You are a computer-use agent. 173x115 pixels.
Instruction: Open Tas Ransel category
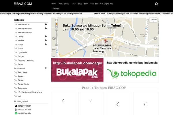pyautogui.click(x=19, y=80)
